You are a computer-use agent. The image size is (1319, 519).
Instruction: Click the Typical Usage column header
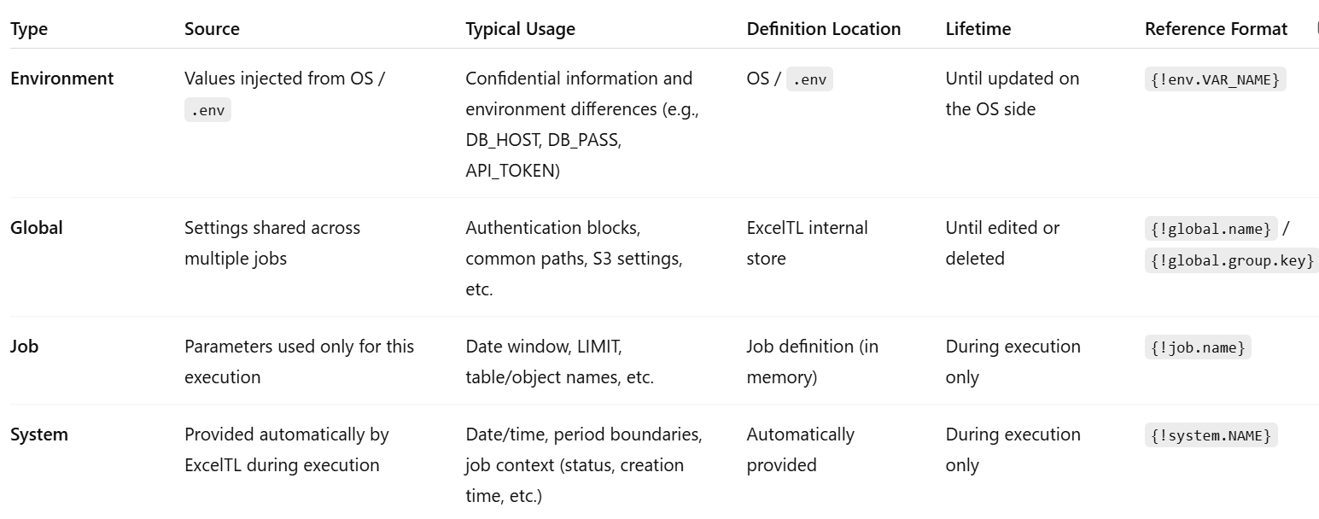(x=520, y=29)
